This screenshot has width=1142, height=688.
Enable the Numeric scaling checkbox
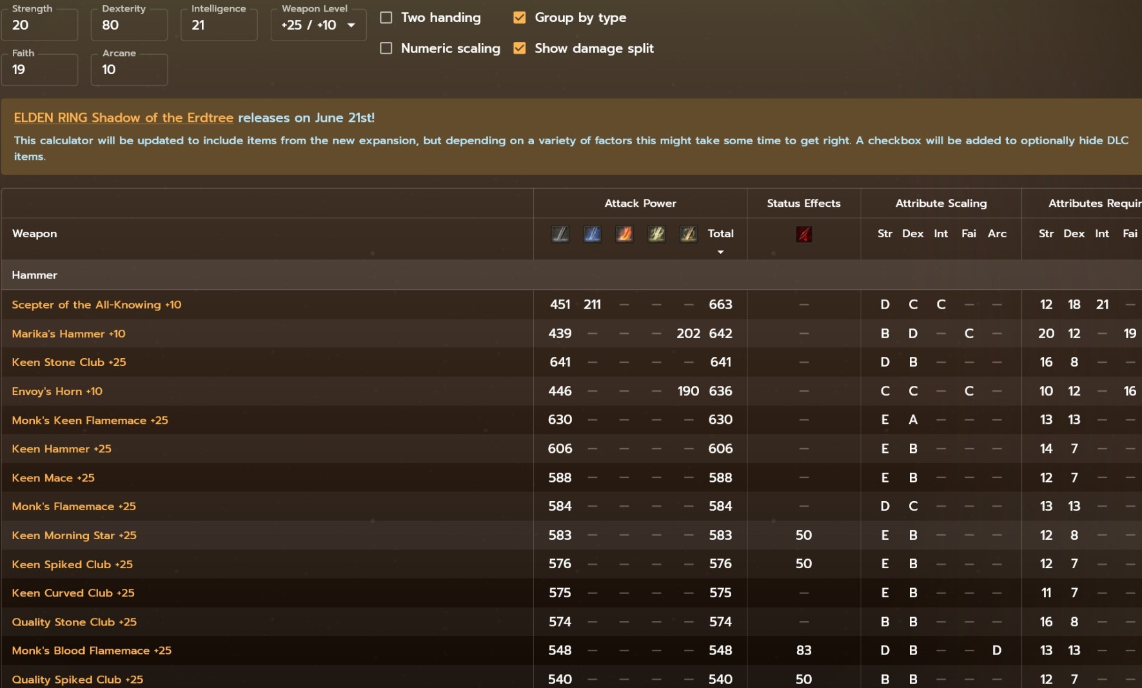(386, 48)
